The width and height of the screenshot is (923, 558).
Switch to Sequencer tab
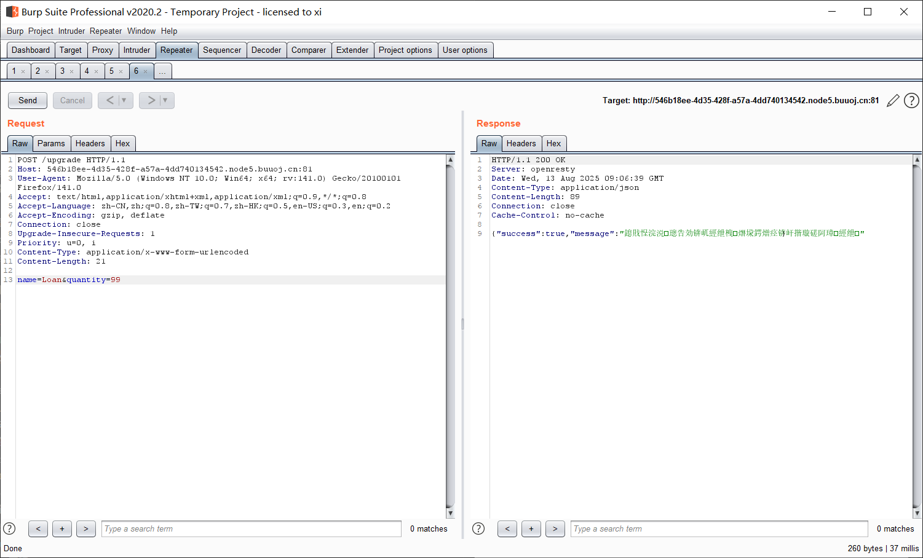222,50
